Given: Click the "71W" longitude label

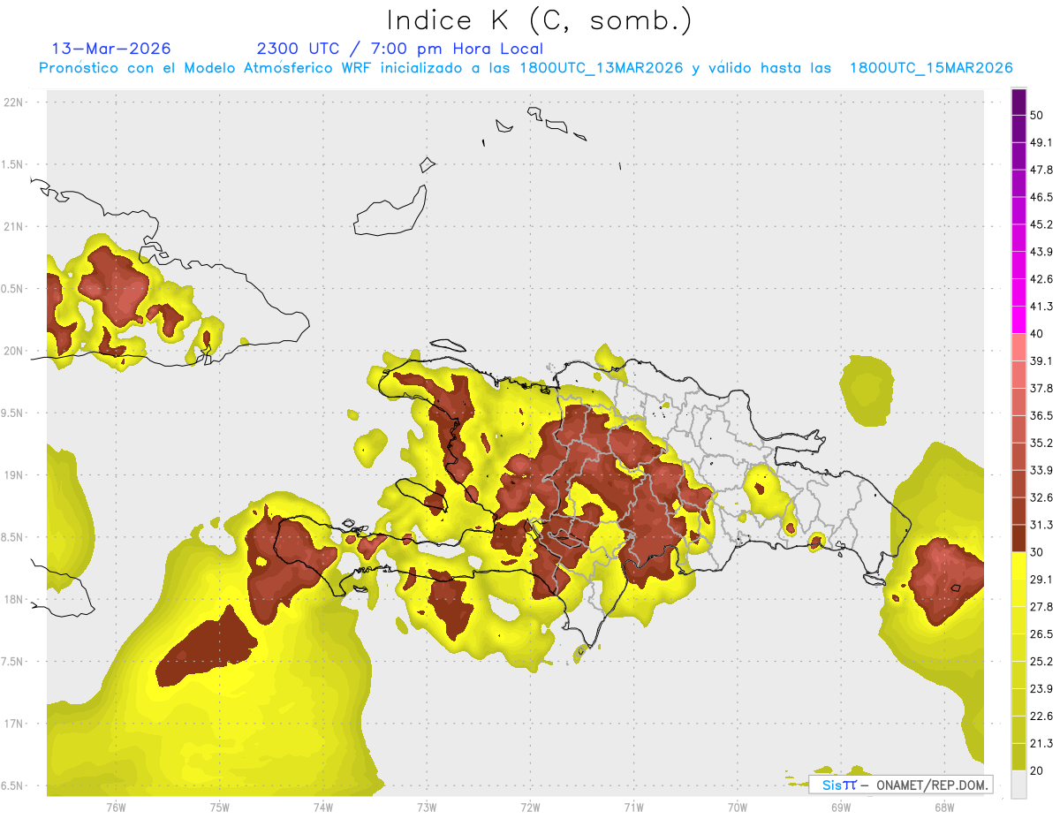Looking at the screenshot, I should pos(633,807).
